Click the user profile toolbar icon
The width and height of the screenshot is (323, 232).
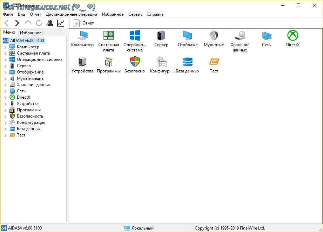coord(50,23)
